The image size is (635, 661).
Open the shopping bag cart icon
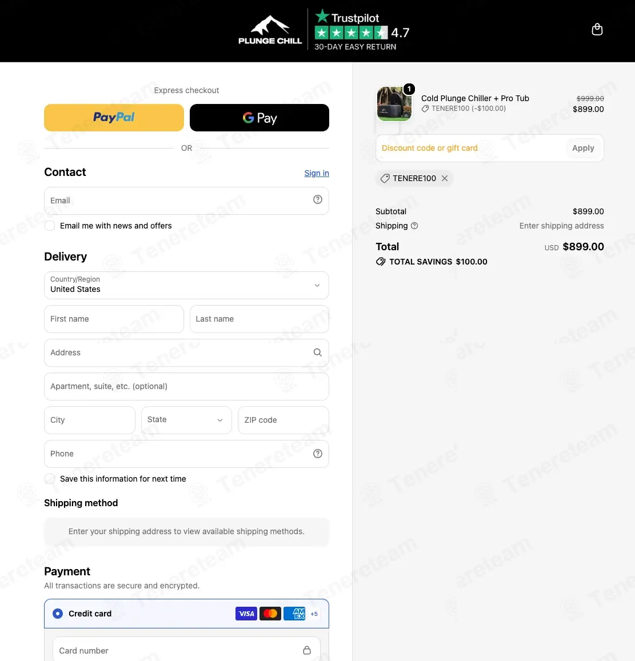point(597,30)
